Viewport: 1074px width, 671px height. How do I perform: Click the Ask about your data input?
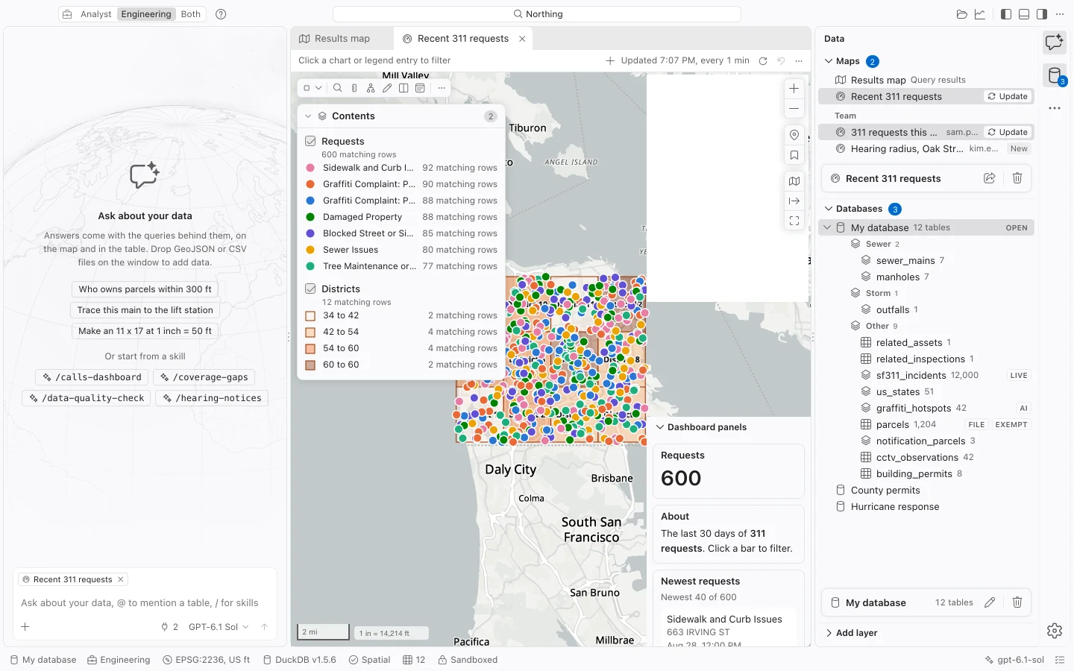[x=145, y=603]
